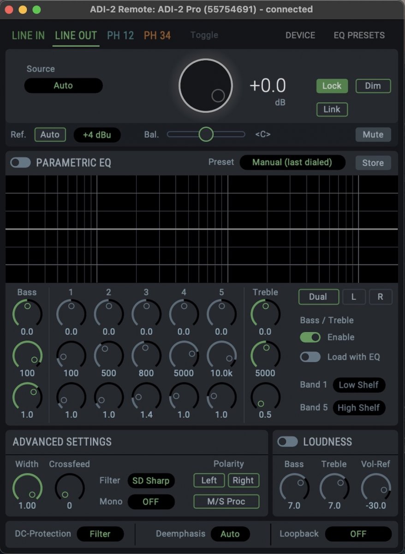
Task: Open Band 1 Low Shelf type dropdown
Action: tap(359, 385)
